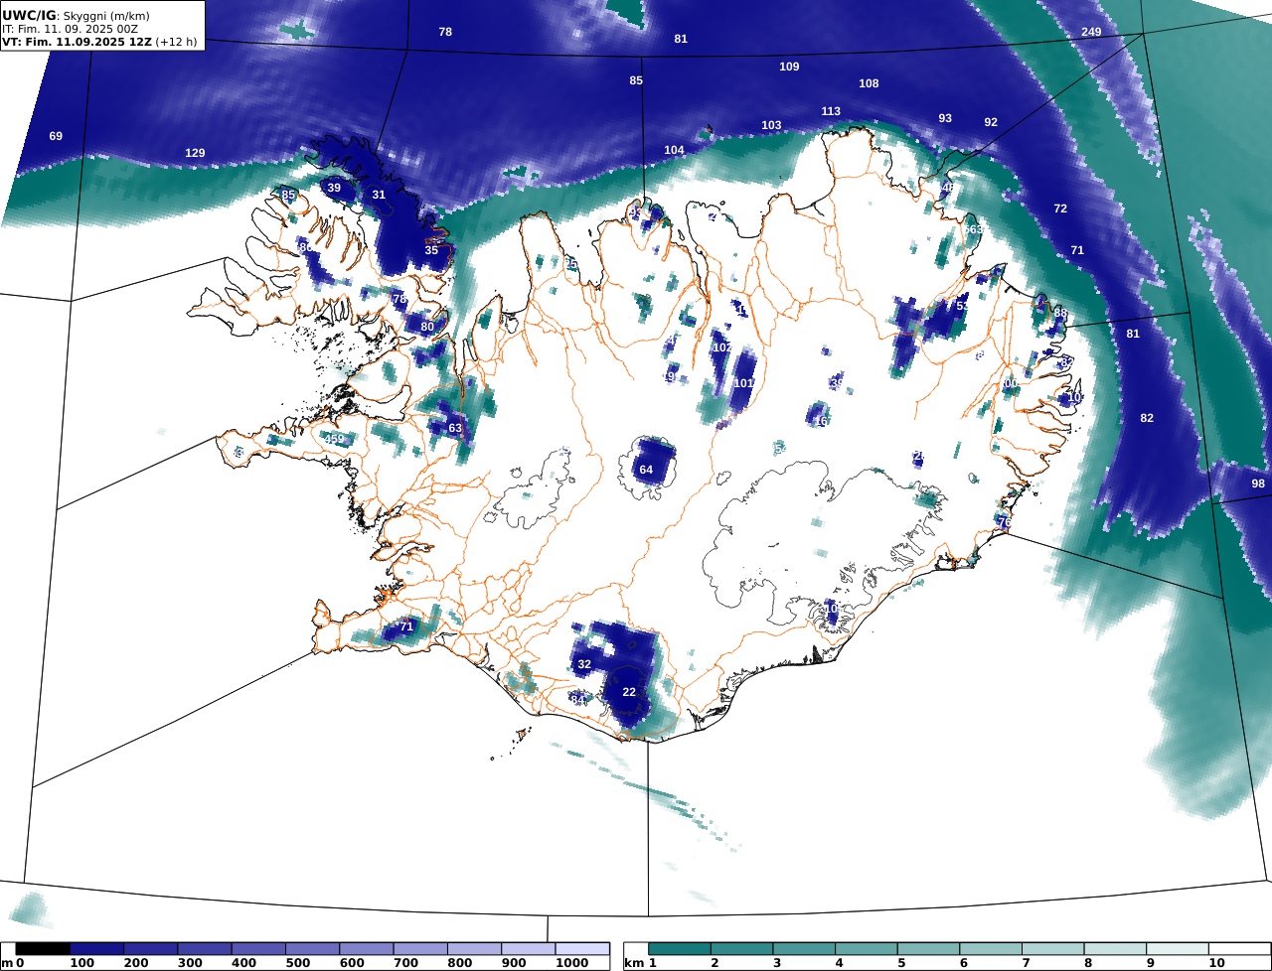Screen dimensions: 1272x971
Task: Select the map value '129'
Action: 195,153
